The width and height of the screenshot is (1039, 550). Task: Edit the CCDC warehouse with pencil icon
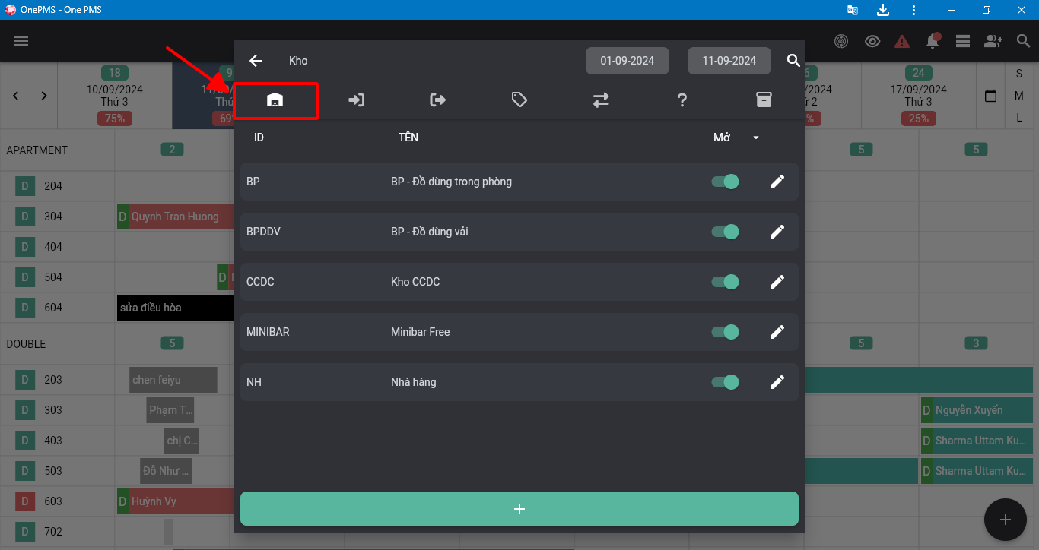point(777,282)
